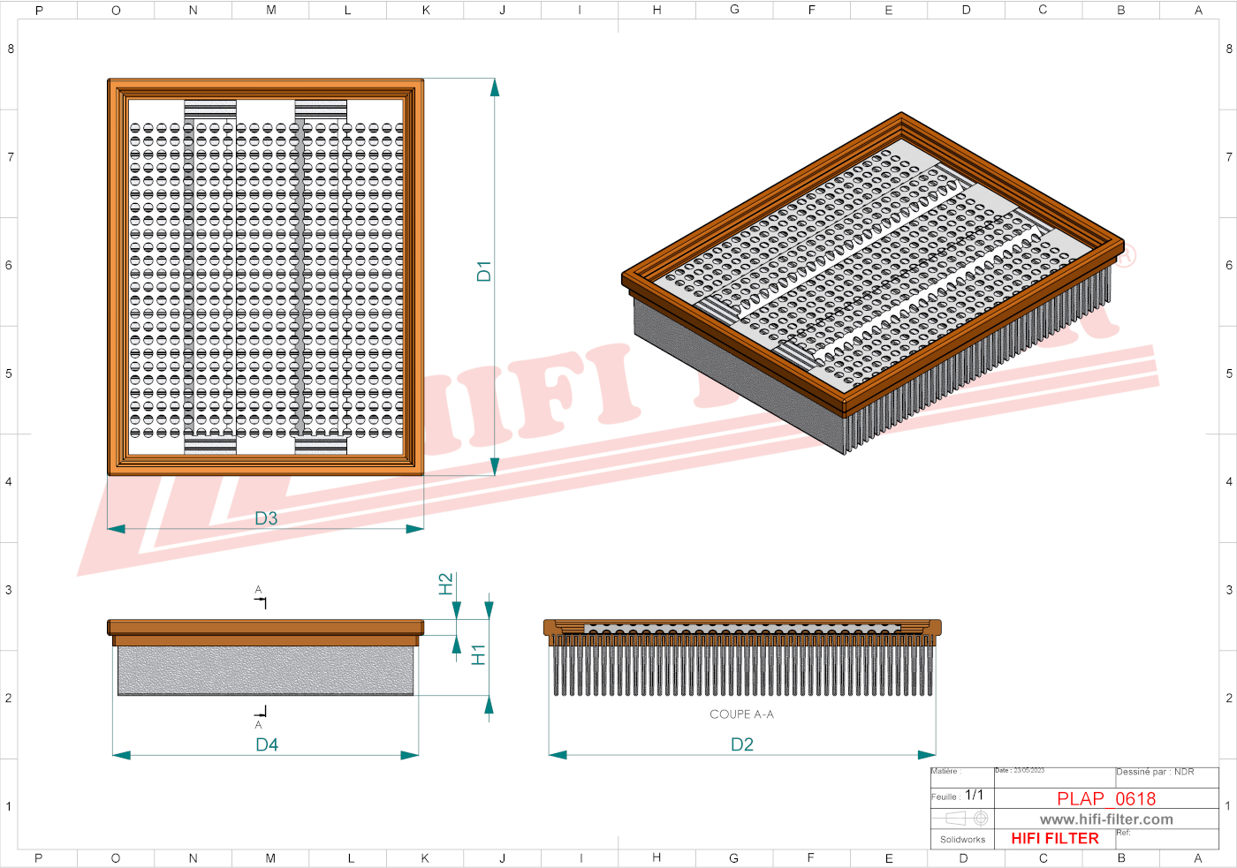Click the Solidworks cell in title block
The image size is (1237, 868).
tap(962, 840)
